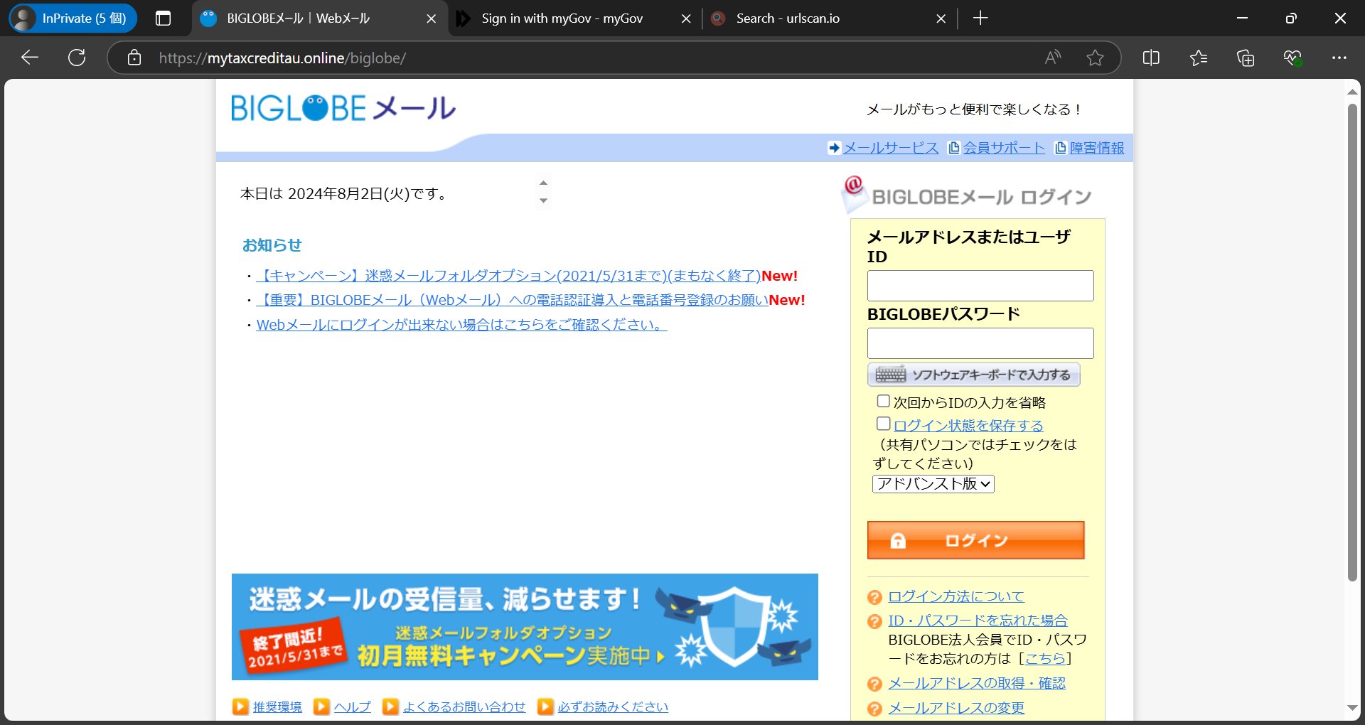Open Collections icon in toolbar

[x=1246, y=58]
